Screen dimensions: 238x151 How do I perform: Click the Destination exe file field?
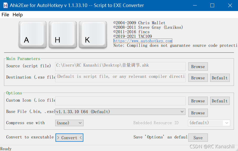coord(120,78)
